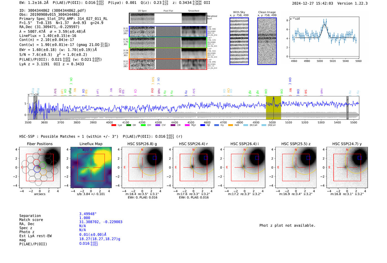387x263 pixels.
Task: Select the magenta MgII legend swatch
Action: (187, 125)
